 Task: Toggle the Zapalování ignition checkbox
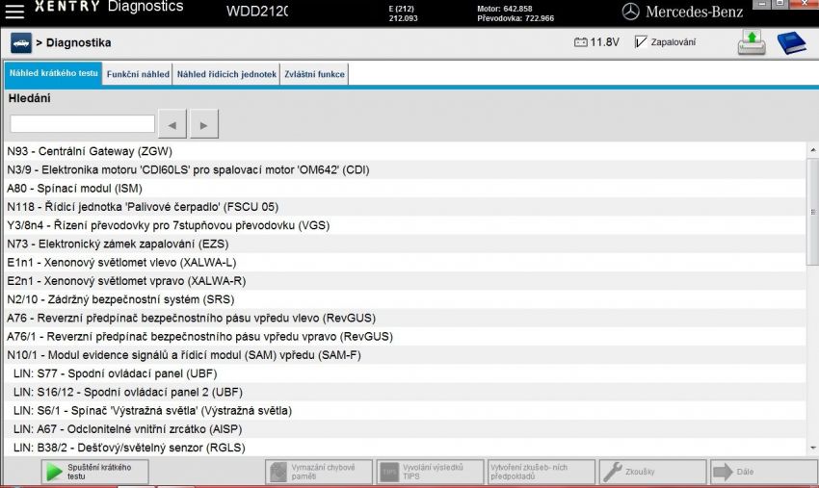(x=641, y=42)
